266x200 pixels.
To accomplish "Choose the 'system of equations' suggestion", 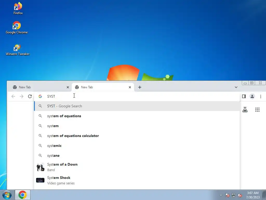I will 137,116.
